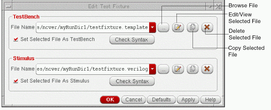The height and width of the screenshot is (110, 271).
Task: Copy the selected TestBench file
Action: tap(192, 27)
